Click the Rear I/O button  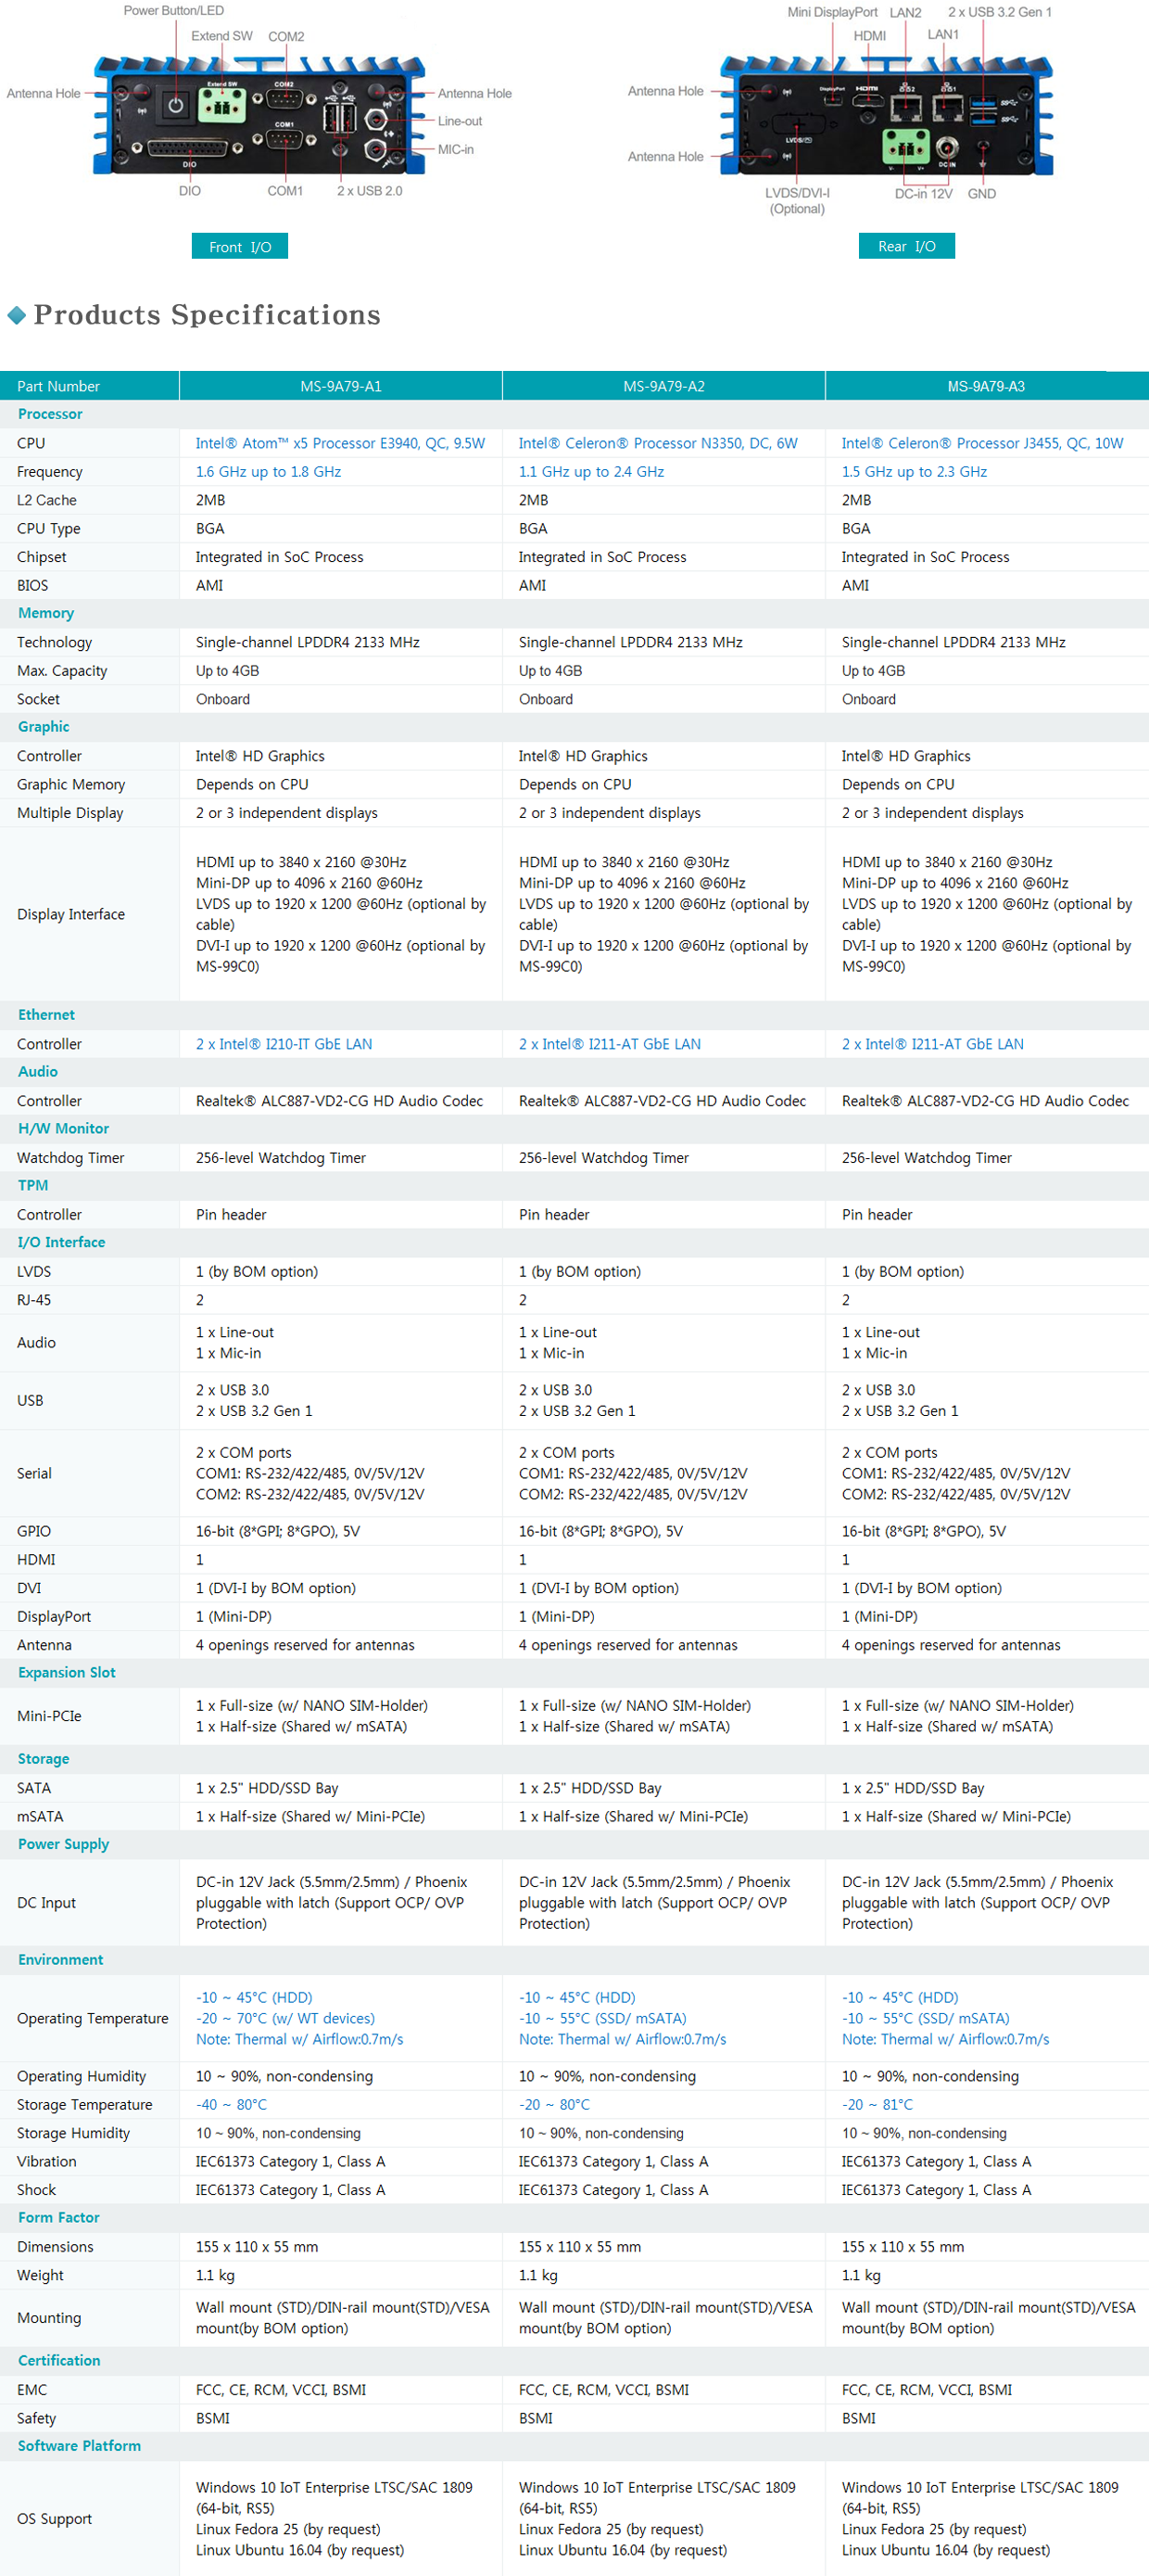906,246
